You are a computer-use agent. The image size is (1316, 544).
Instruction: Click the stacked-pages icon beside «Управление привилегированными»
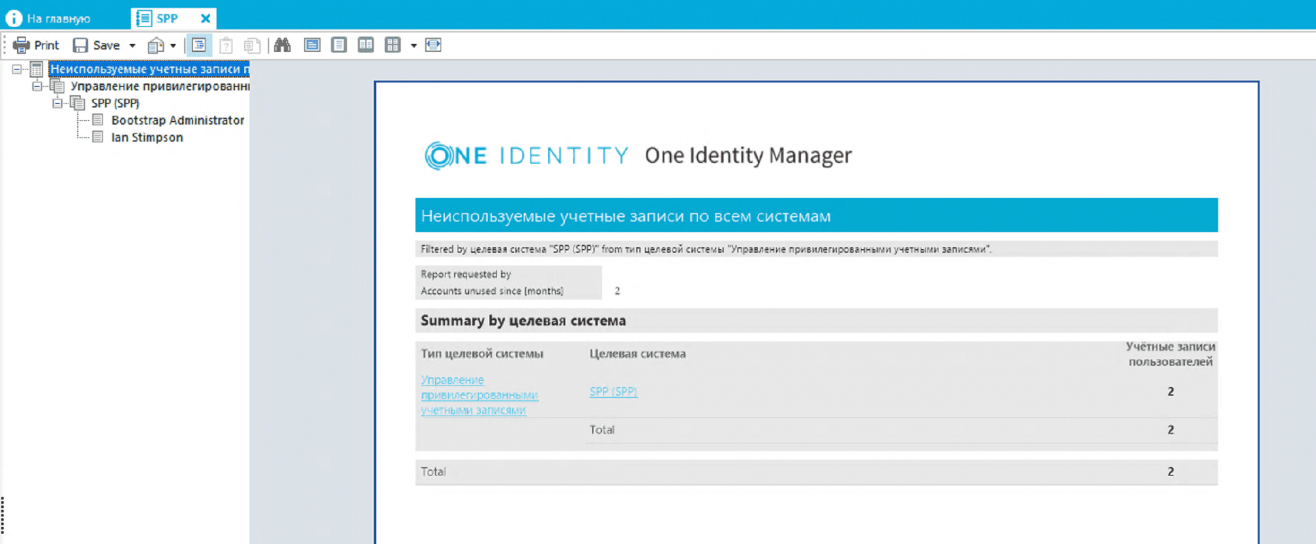tap(58, 86)
